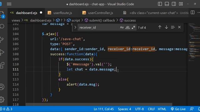Toggle the secondary sidebar layout icon
200x112 pixels.
174,4
